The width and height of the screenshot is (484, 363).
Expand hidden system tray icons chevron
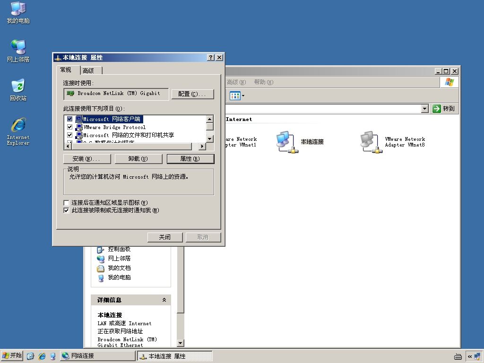469,356
